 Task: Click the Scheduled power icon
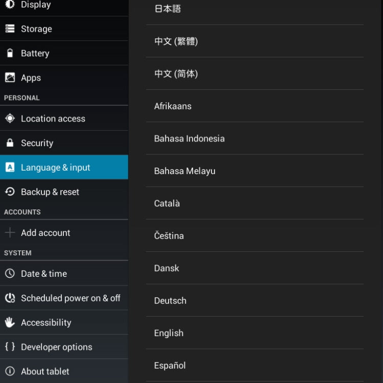(x=10, y=298)
